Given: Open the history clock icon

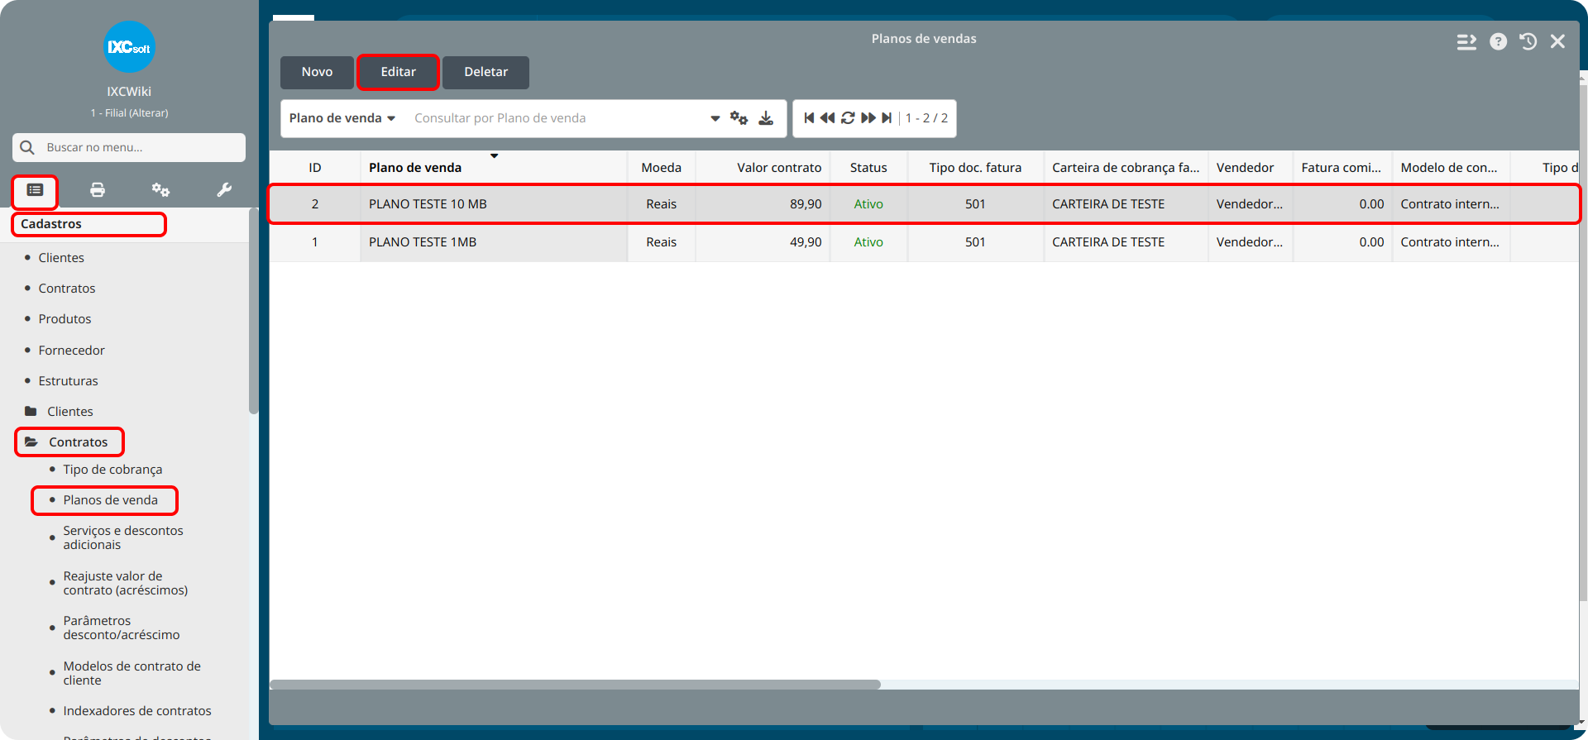Looking at the screenshot, I should tap(1528, 41).
